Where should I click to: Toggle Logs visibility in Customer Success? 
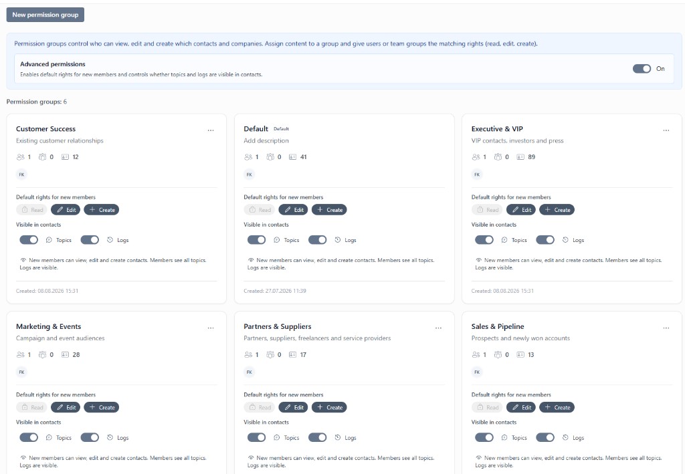(90, 239)
